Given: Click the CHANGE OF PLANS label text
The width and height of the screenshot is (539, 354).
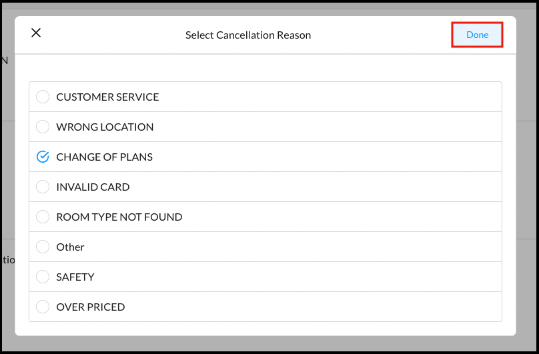Looking at the screenshot, I should 104,157.
